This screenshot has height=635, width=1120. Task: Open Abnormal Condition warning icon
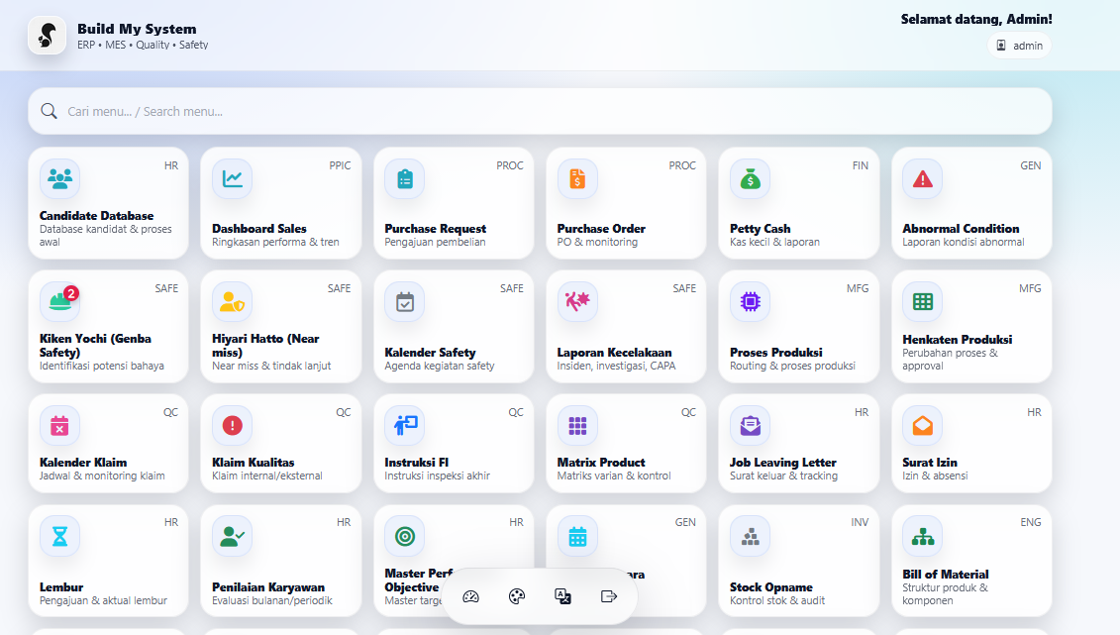(x=922, y=179)
